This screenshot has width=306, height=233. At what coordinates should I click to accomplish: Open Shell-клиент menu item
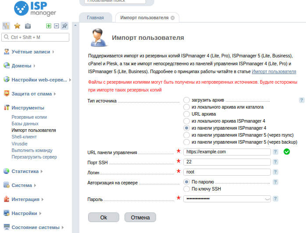(24, 137)
